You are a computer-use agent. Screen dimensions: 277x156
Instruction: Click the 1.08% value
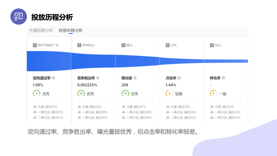38,85
